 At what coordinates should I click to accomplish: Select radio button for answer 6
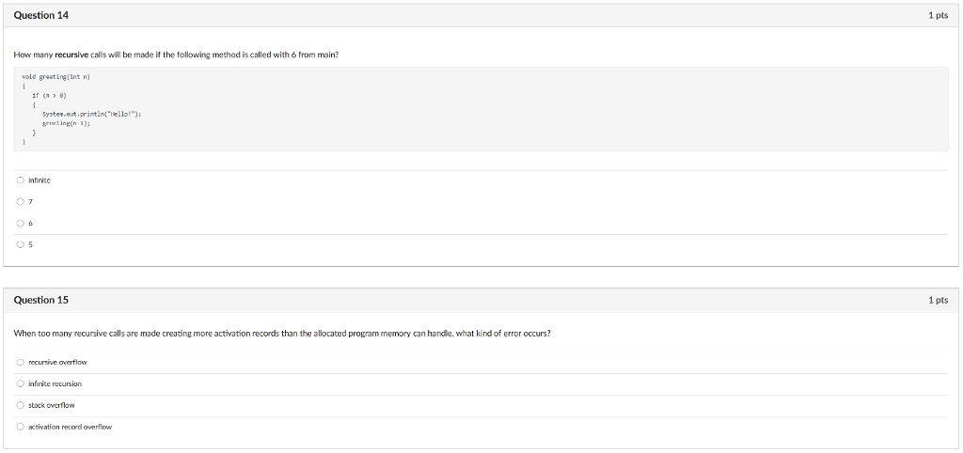tap(20, 224)
